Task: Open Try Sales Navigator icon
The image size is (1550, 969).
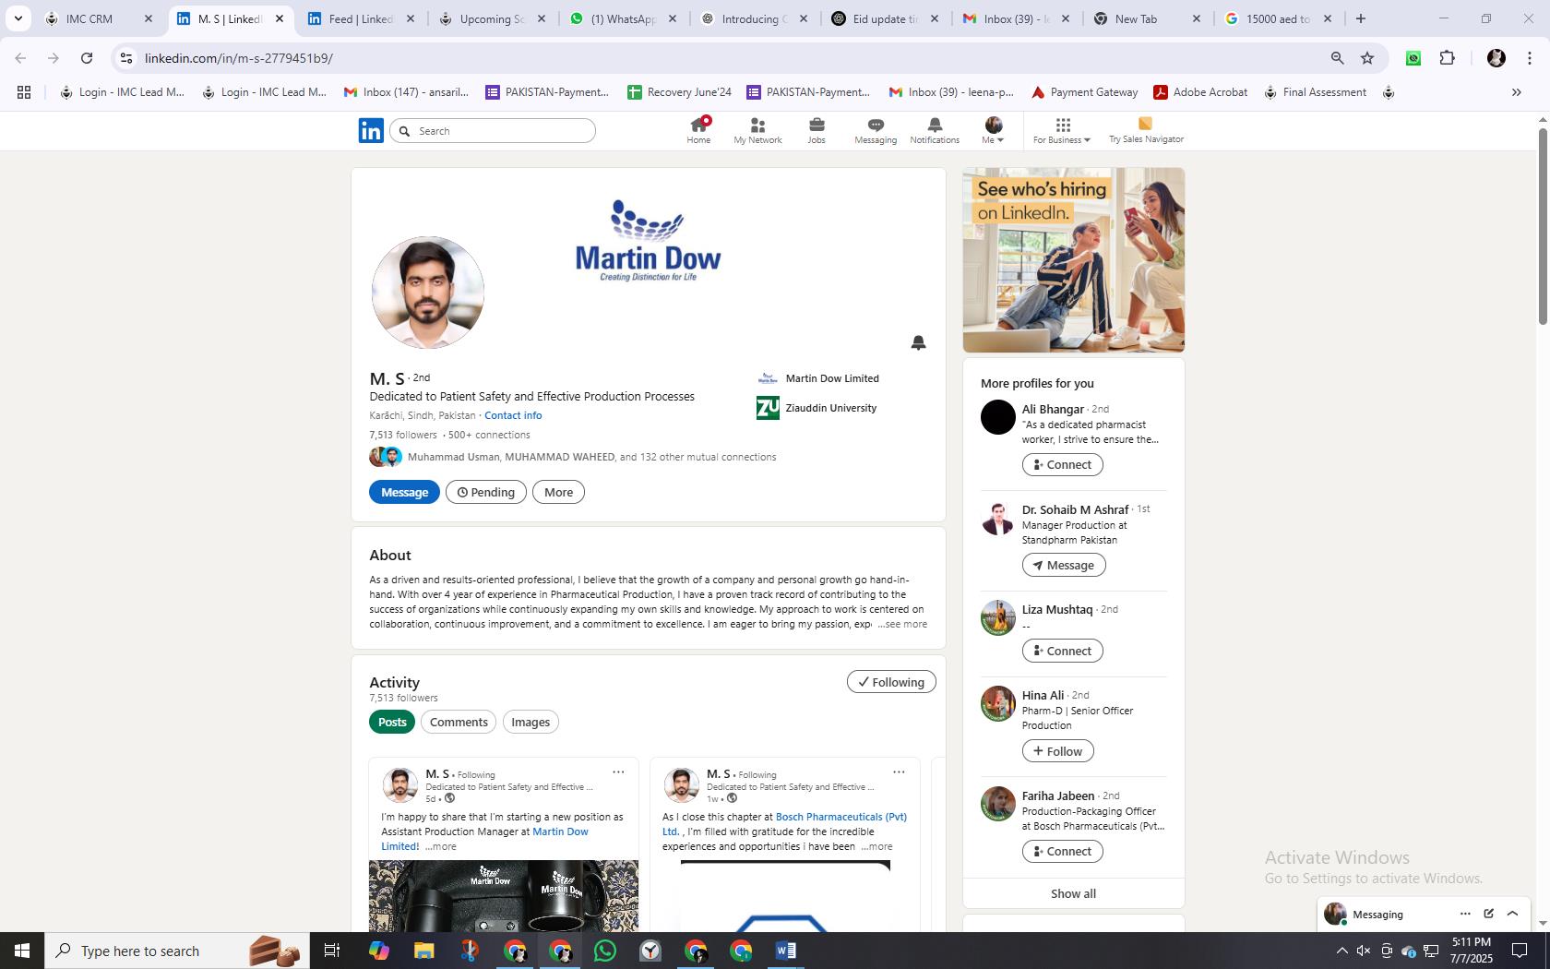Action: [x=1146, y=130]
